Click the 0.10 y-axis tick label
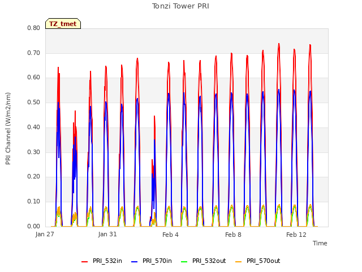This screenshot has height=272, width=362. coord(34,202)
